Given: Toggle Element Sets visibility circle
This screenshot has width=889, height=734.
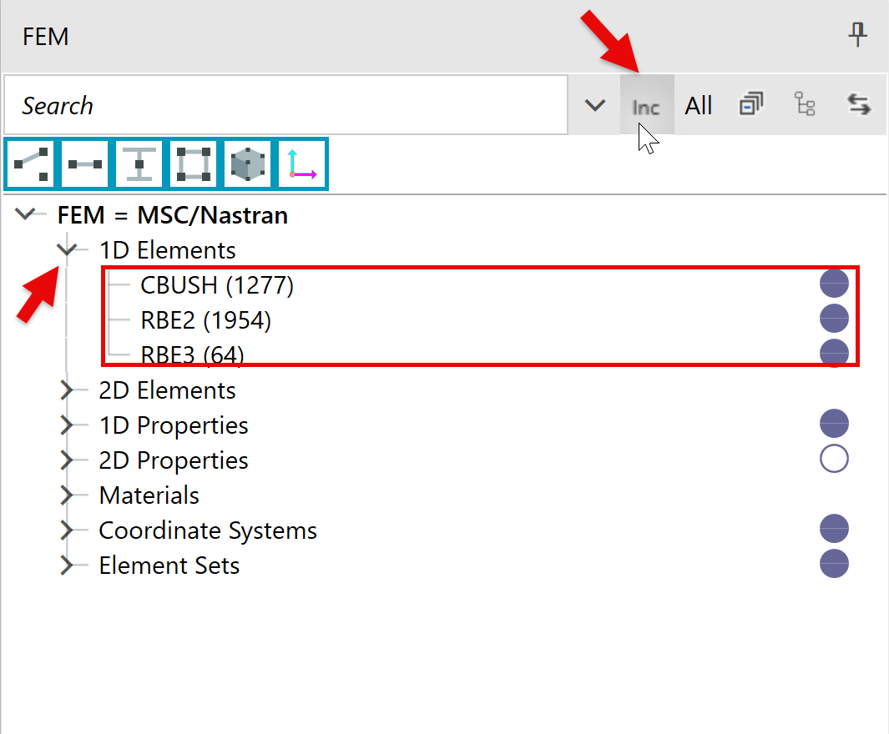Looking at the screenshot, I should (834, 564).
